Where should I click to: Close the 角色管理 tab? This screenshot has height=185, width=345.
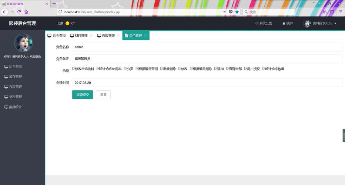click(145, 36)
